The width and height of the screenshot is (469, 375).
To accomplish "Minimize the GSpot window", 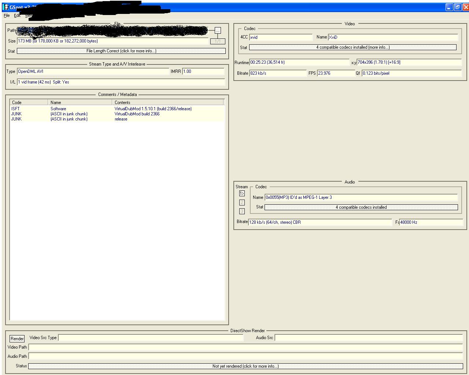I will tap(449, 7).
